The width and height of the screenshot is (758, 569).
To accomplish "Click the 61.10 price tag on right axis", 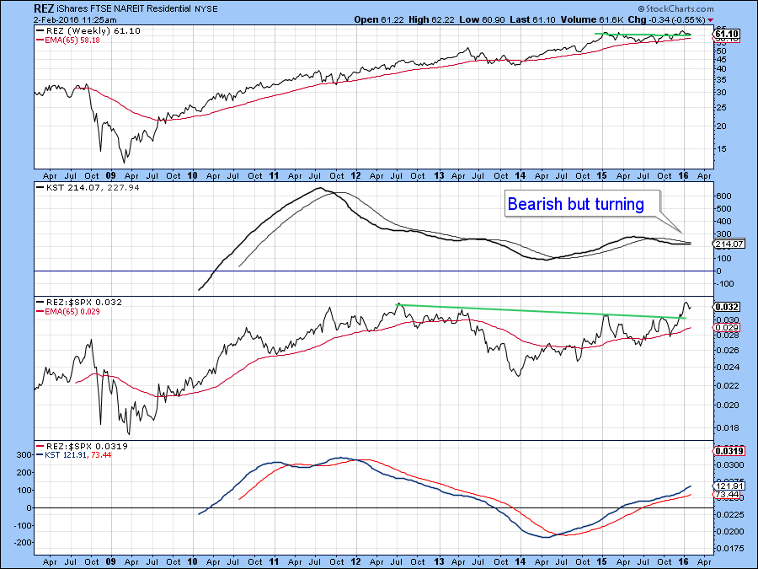I will click(x=726, y=34).
